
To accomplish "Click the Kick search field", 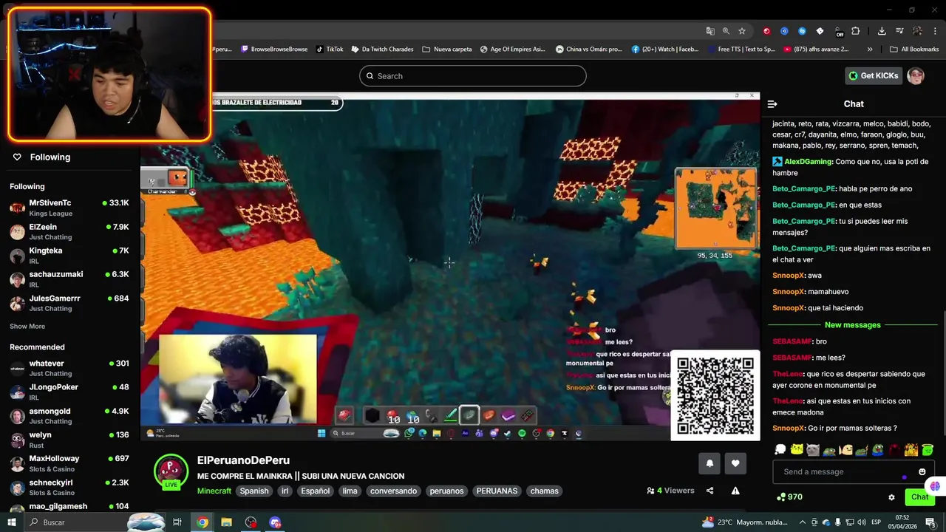I will (x=473, y=76).
